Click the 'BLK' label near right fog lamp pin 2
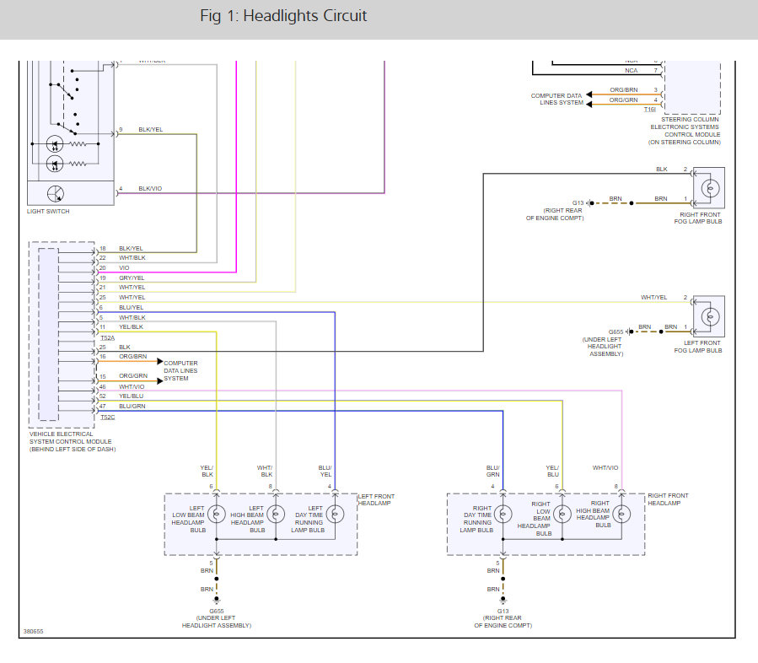 (661, 170)
